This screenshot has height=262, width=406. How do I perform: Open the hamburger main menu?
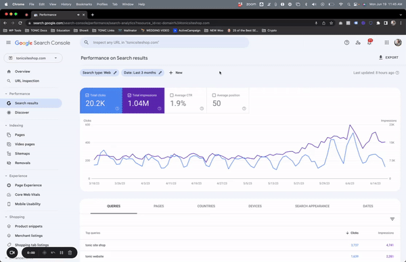(8, 43)
